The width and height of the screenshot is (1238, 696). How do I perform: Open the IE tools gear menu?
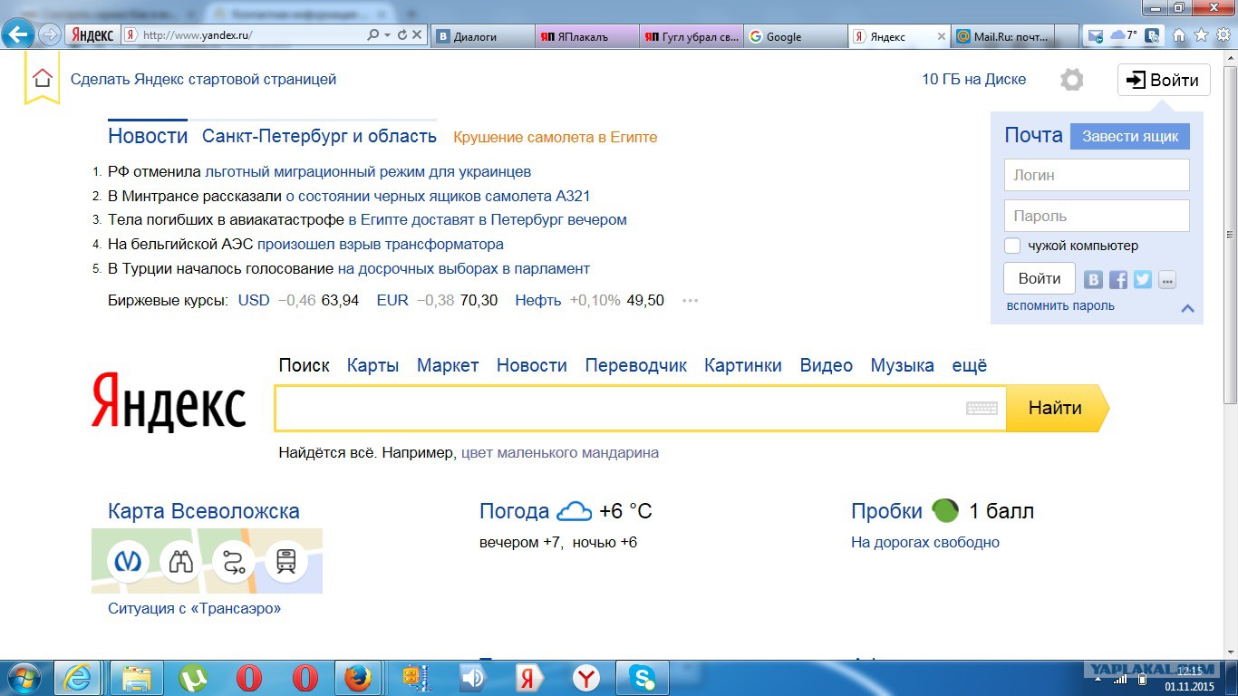[x=1223, y=35]
